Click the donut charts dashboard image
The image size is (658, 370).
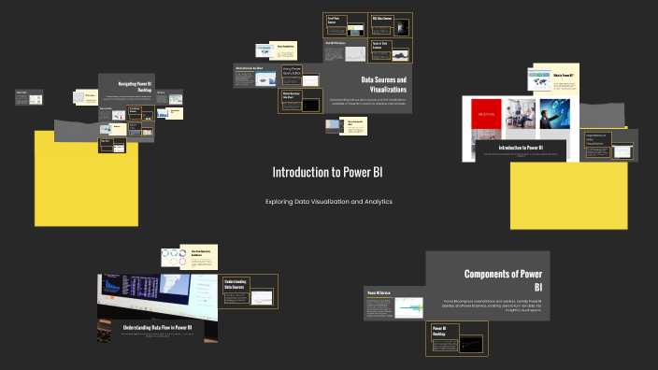click(173, 258)
